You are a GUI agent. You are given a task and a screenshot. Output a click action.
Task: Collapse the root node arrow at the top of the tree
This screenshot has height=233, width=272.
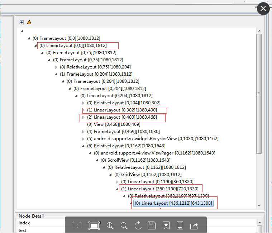tap(22, 31)
